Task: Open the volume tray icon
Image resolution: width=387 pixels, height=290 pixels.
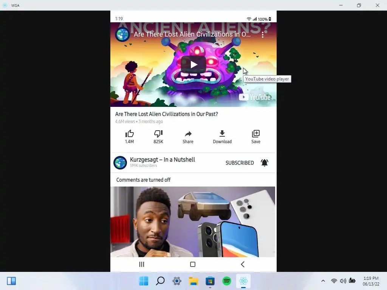Action: pos(343,281)
